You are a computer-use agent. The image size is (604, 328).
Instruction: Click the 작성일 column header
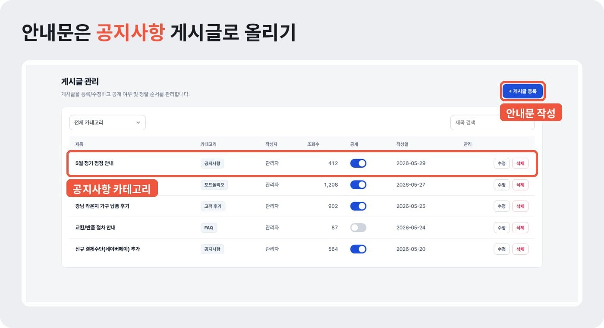tap(403, 144)
